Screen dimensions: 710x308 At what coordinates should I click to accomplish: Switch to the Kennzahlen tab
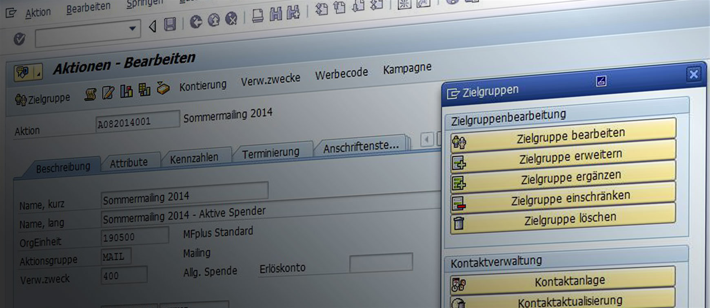pos(194,158)
